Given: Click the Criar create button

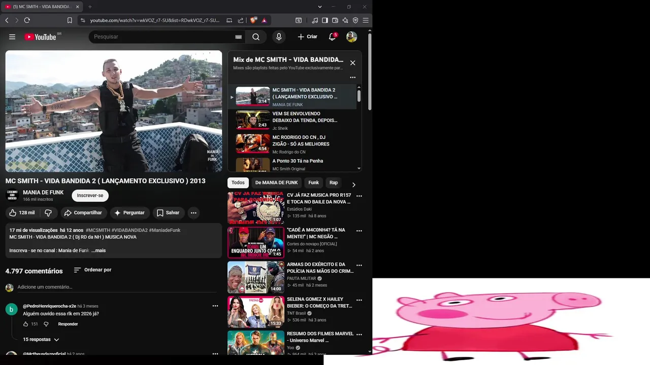Looking at the screenshot, I should (307, 36).
